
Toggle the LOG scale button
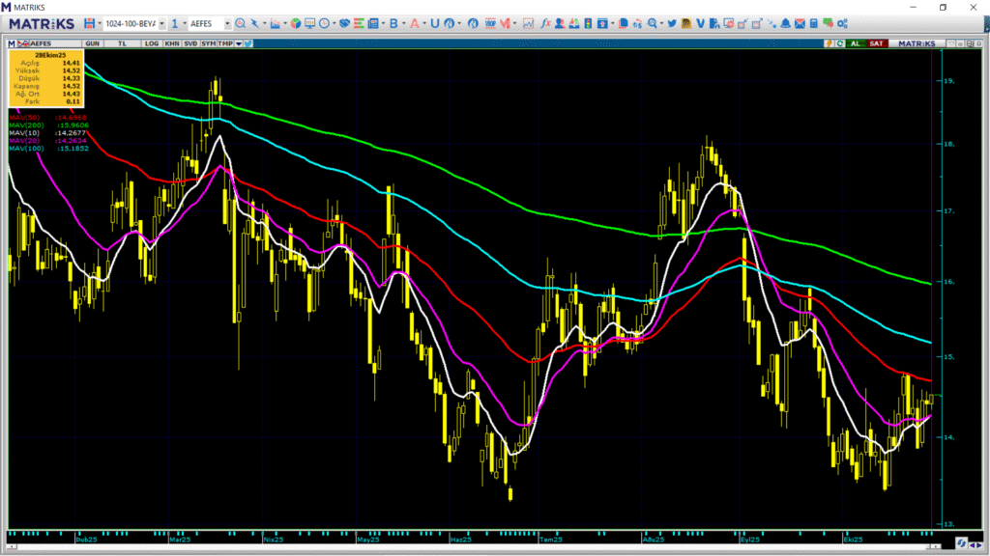[x=151, y=43]
